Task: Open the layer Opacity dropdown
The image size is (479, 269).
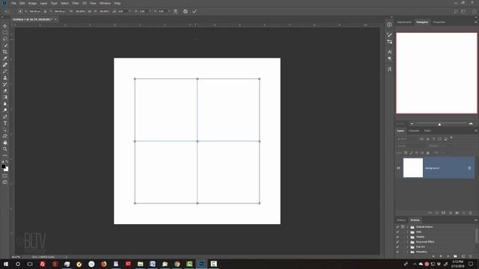Action: click(447, 146)
